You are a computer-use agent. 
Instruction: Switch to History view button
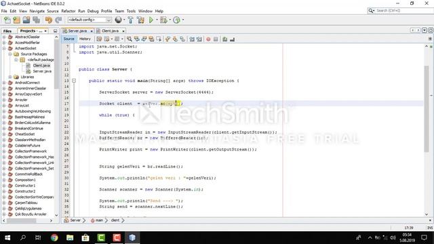[85, 39]
